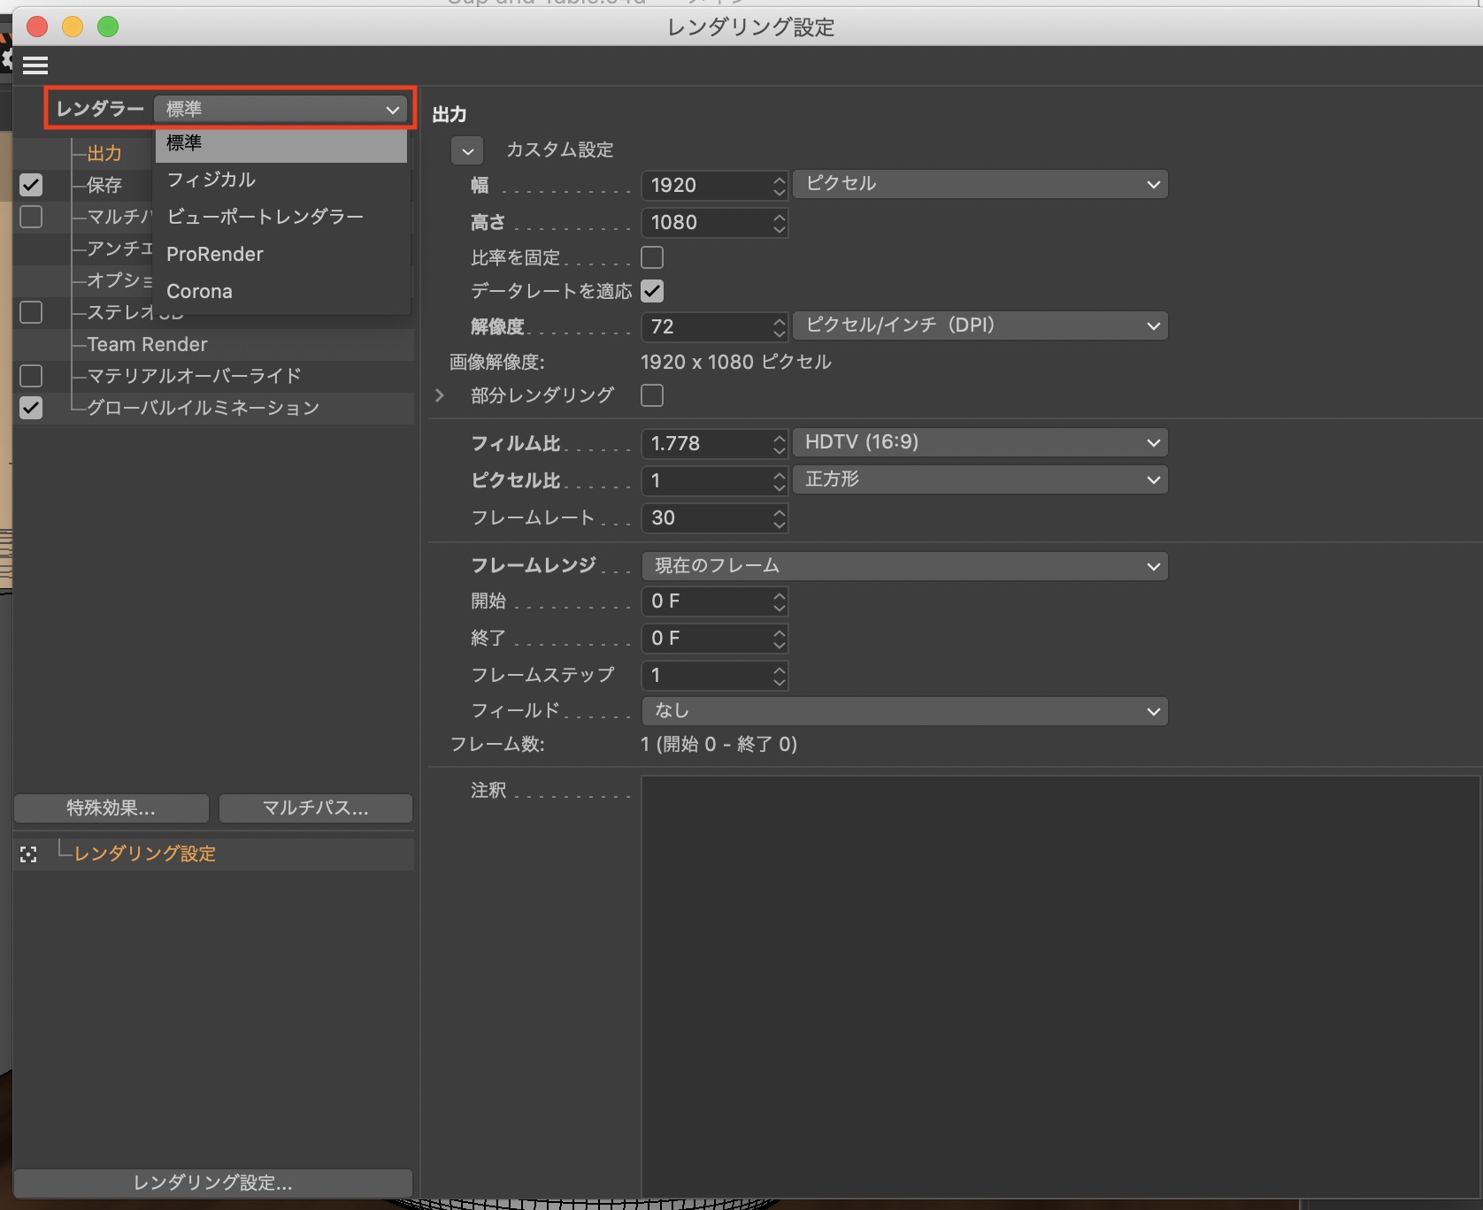Toggle the 部分レンダリング checkbox

(x=652, y=395)
